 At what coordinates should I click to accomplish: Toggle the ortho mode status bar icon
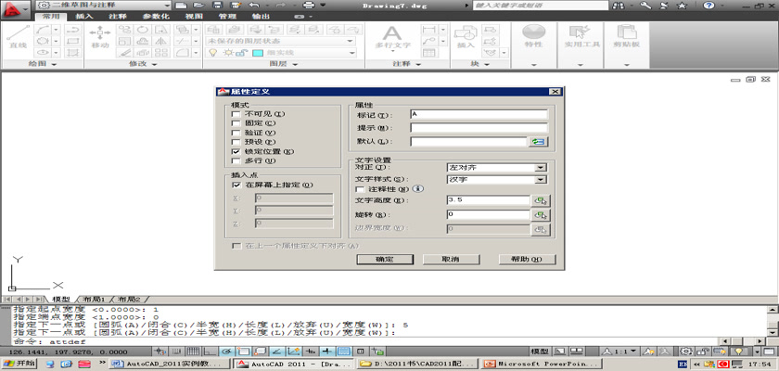(x=210, y=352)
